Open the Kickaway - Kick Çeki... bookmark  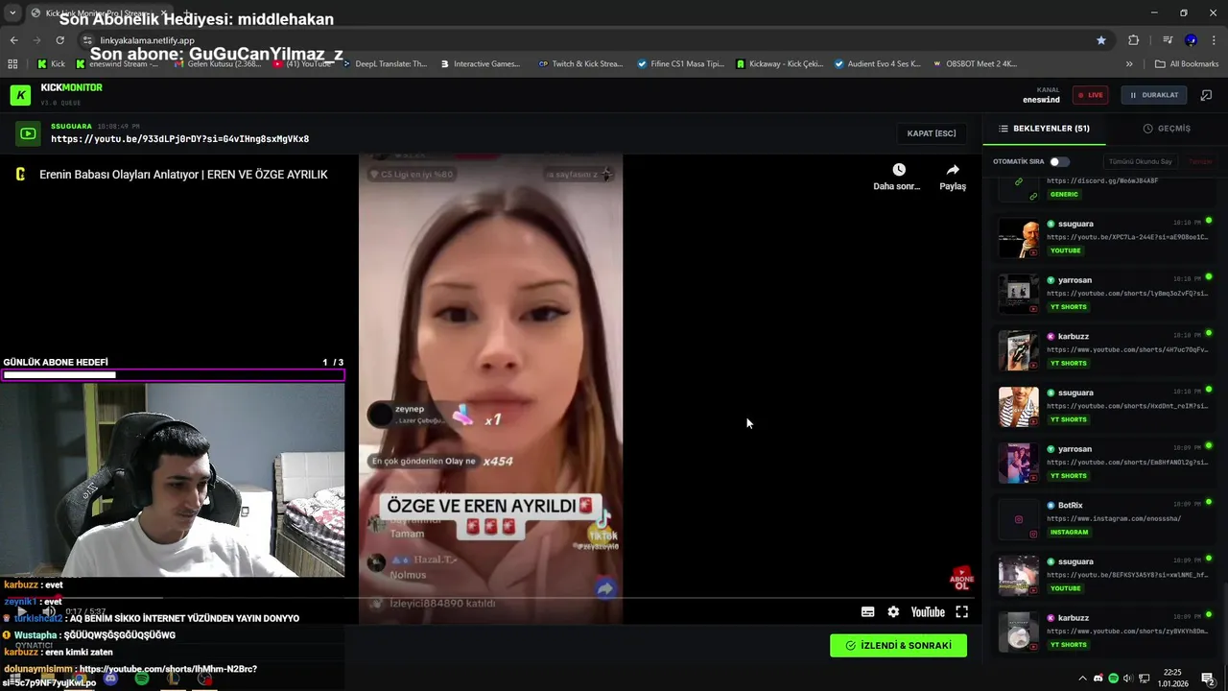coord(779,64)
